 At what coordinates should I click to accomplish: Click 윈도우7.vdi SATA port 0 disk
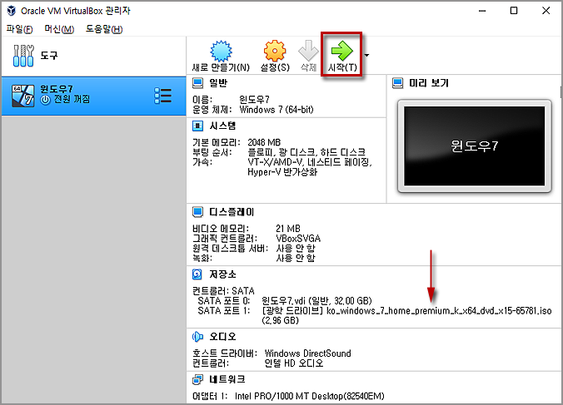[x=316, y=301]
